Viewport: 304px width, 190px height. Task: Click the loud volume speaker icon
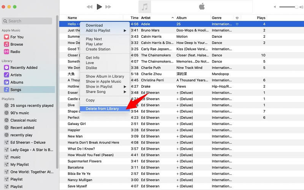[301, 7]
